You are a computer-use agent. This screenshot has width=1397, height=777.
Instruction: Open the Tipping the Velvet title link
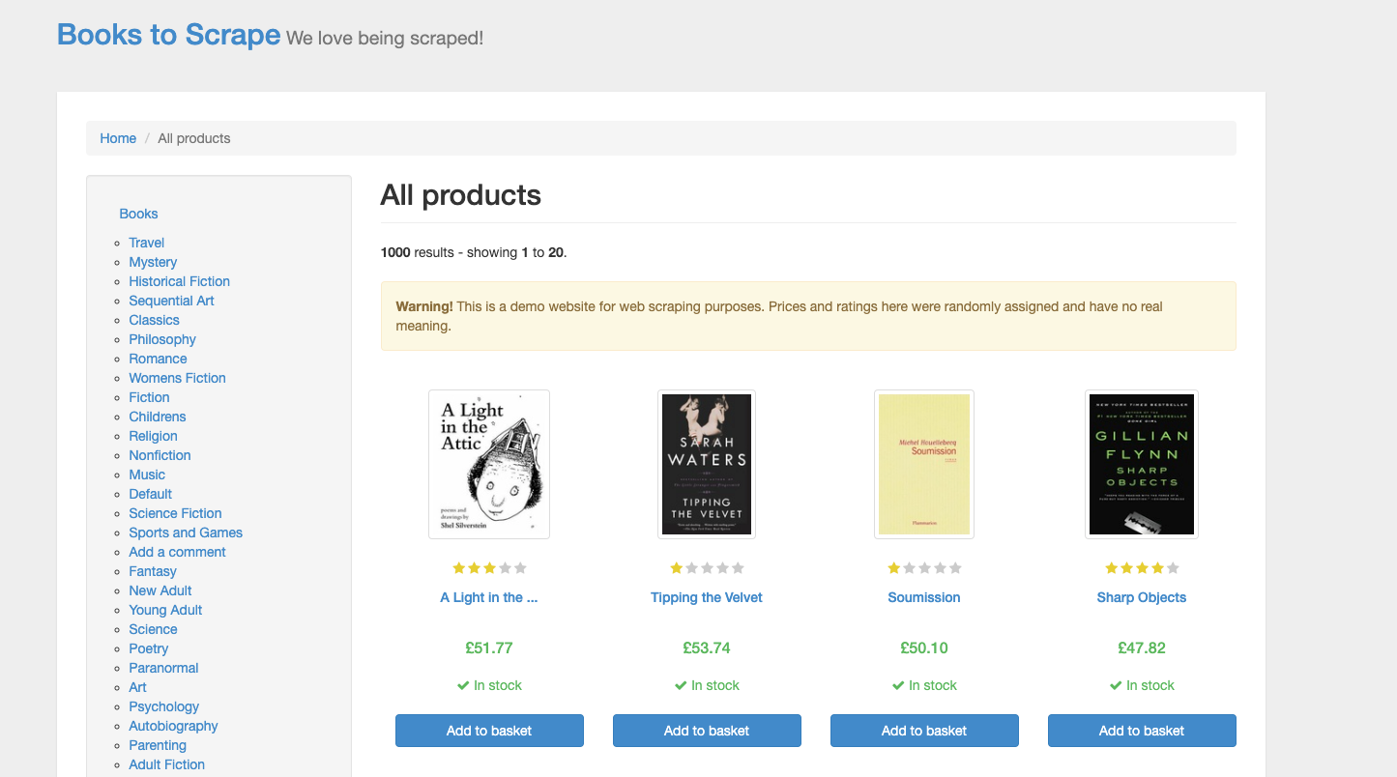pos(707,597)
